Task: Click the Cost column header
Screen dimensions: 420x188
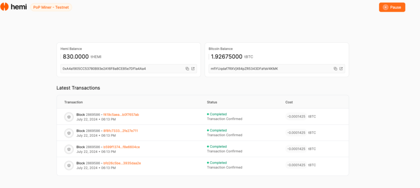Action: coord(289,102)
